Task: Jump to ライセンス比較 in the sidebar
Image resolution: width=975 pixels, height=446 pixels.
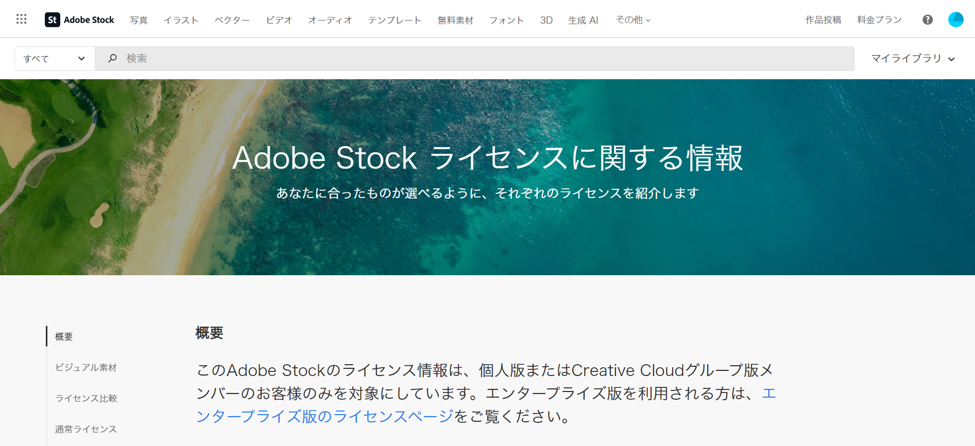Action: coord(86,398)
